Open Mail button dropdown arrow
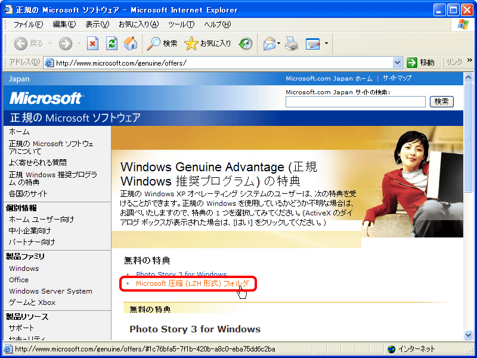The width and height of the screenshot is (477, 358). [278, 44]
